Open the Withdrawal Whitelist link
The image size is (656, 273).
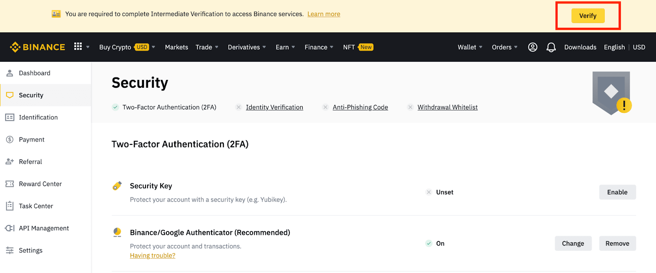pos(448,107)
